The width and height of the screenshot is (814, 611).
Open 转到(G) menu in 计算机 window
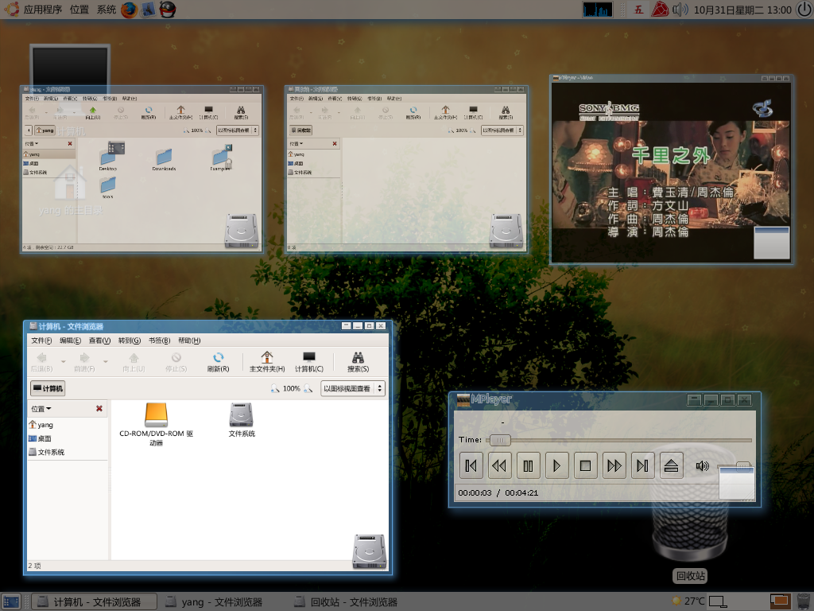pyautogui.click(x=130, y=341)
